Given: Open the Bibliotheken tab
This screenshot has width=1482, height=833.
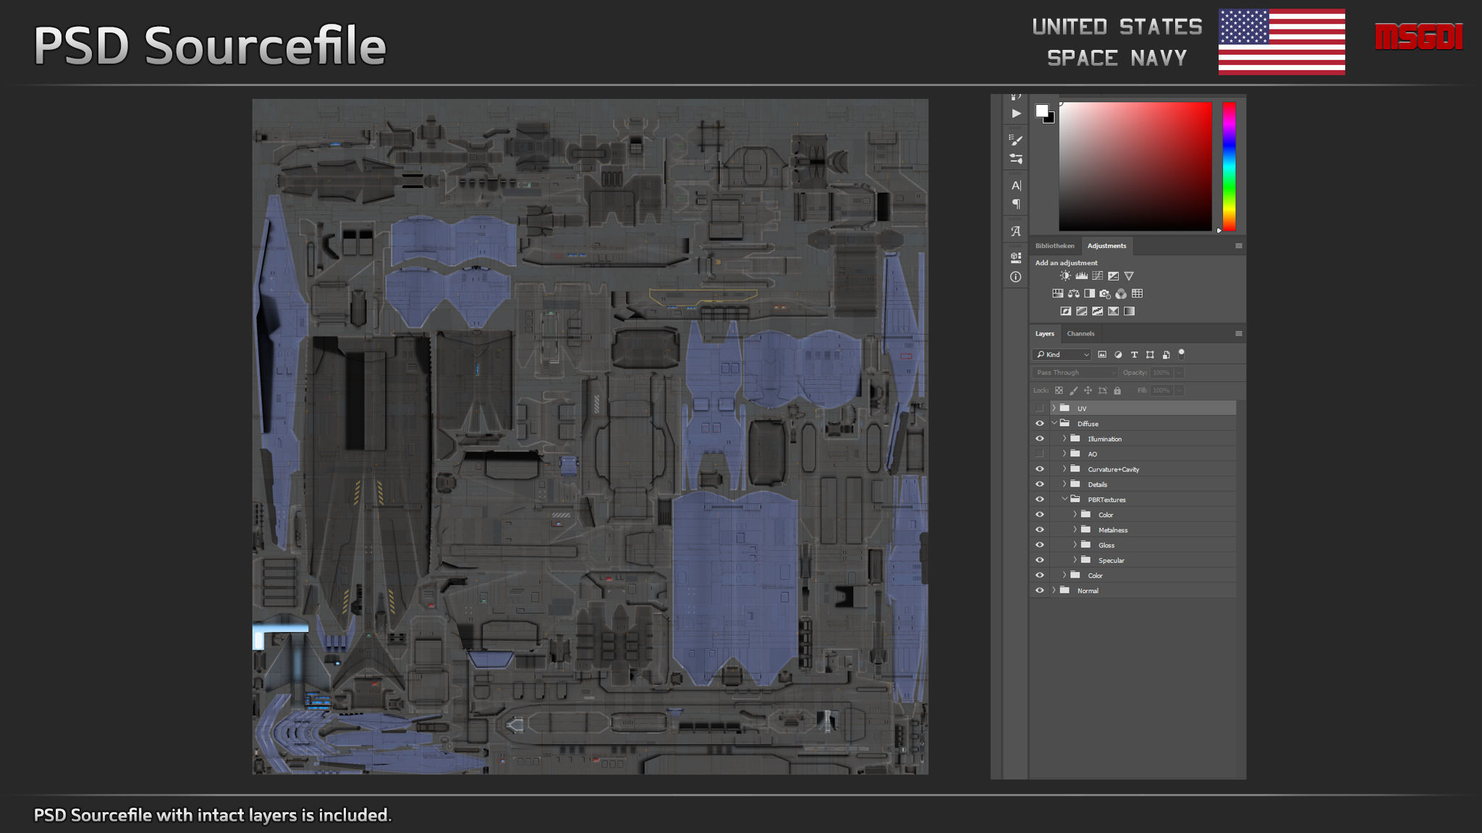Looking at the screenshot, I should pos(1054,246).
